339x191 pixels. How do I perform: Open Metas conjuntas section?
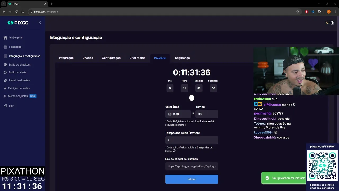click(18, 96)
